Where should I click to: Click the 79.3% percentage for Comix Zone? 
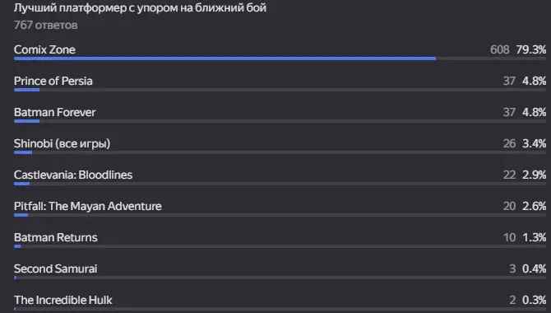click(531, 49)
